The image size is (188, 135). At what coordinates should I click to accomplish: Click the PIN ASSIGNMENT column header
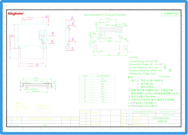[x=103, y=76]
